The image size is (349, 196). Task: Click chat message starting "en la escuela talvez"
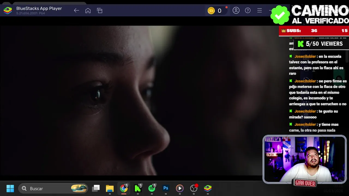point(316,65)
